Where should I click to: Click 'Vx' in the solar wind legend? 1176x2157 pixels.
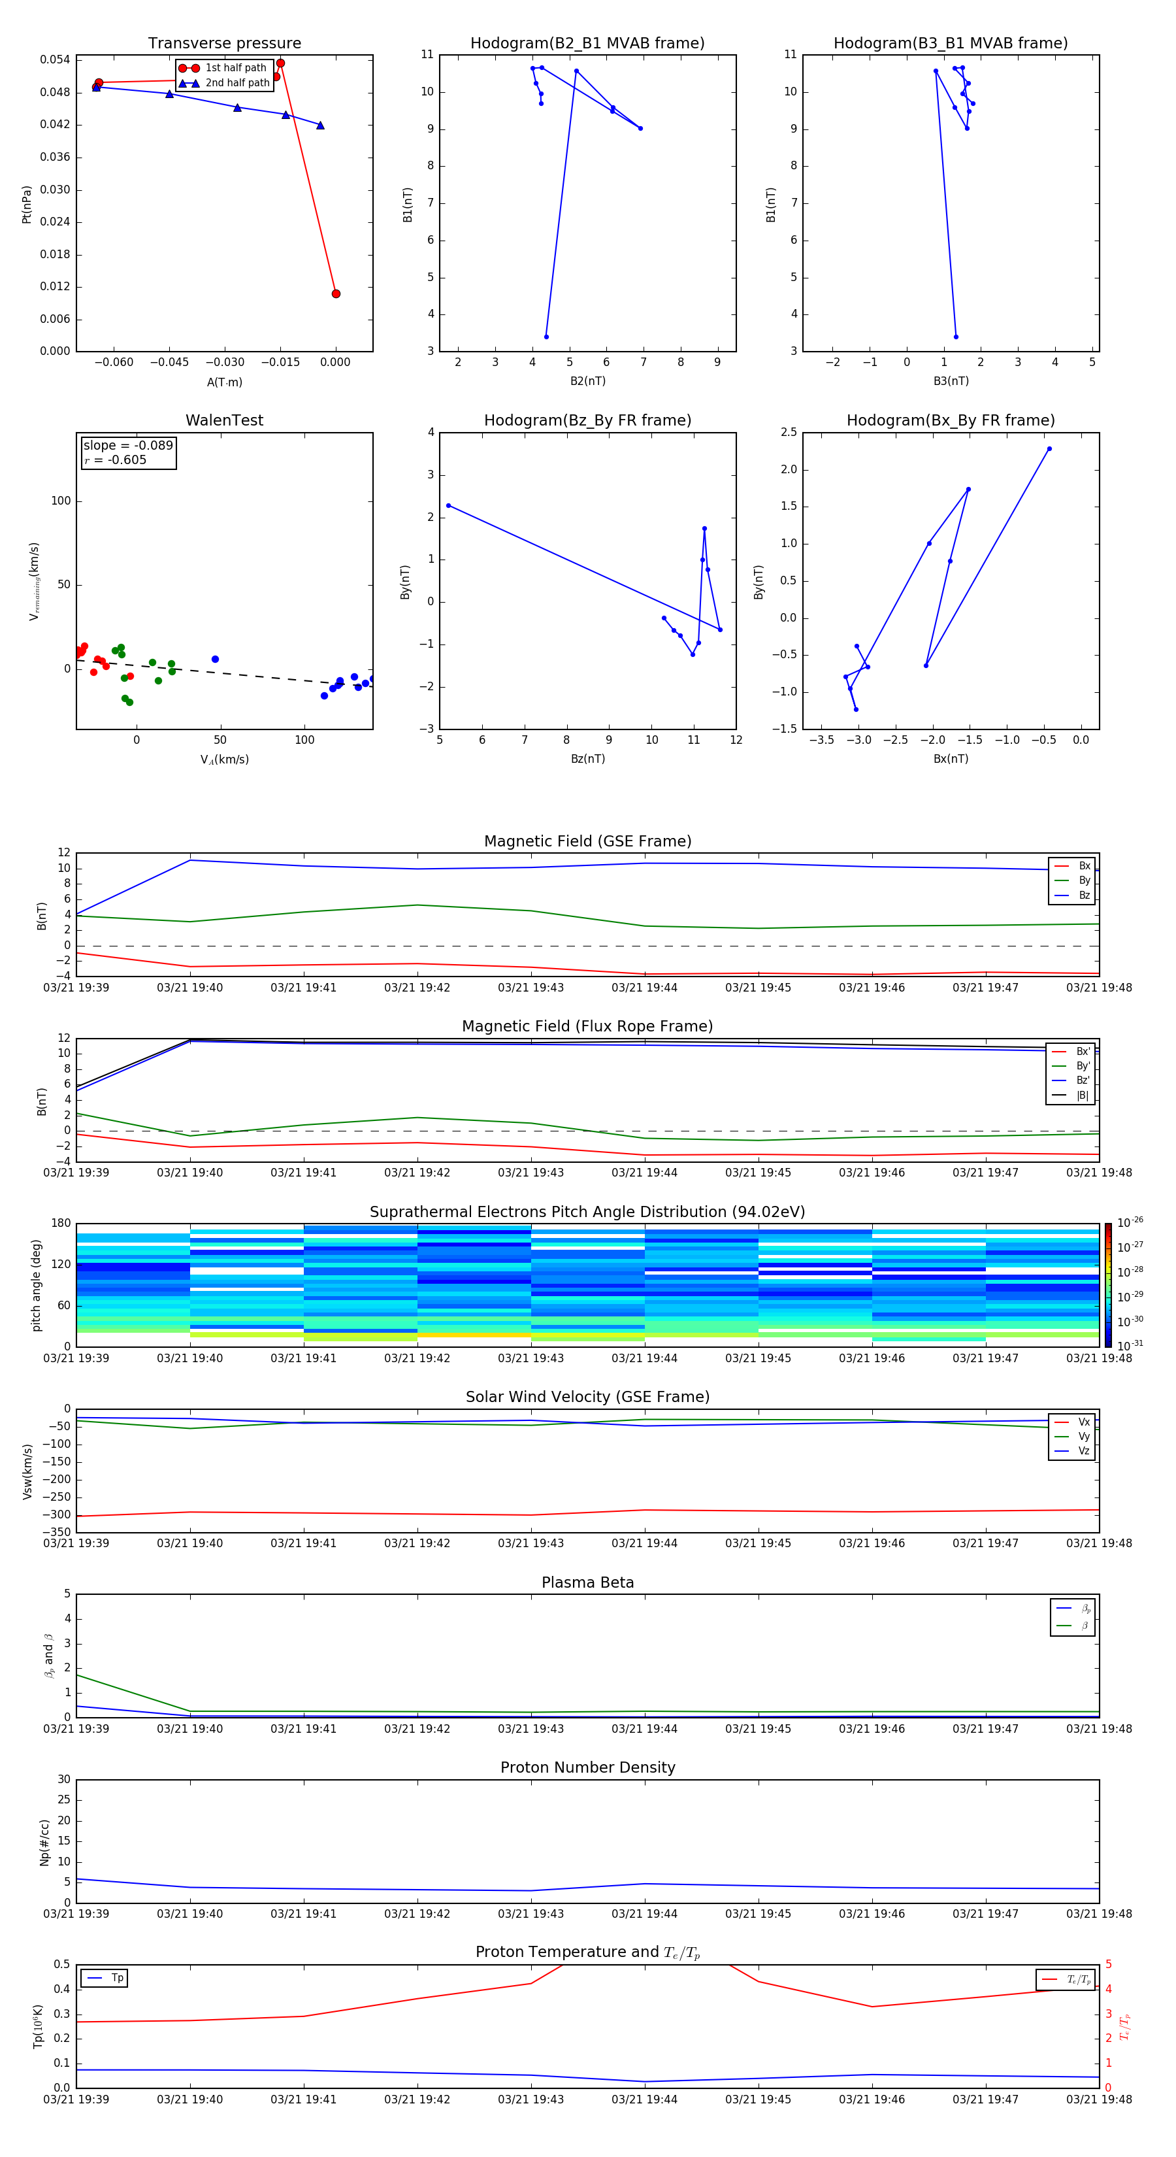(x=1084, y=1422)
